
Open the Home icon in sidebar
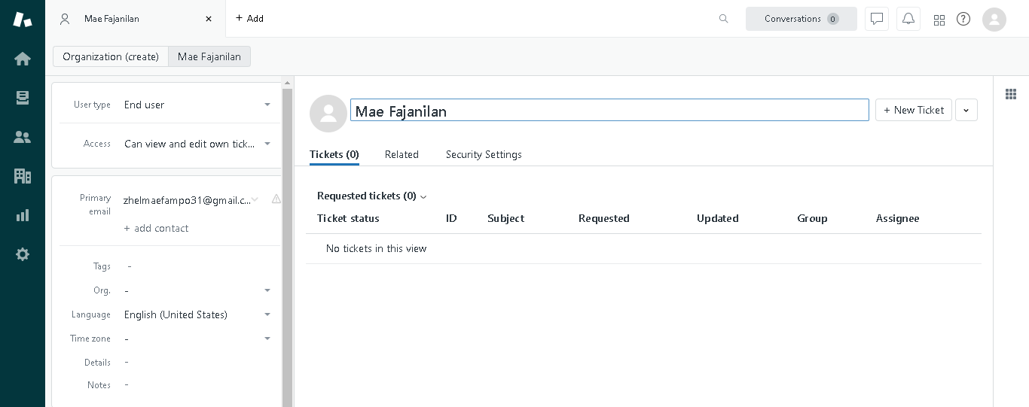tap(23, 59)
